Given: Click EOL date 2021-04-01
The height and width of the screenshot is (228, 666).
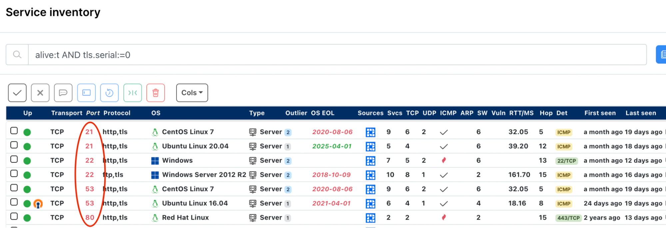Looking at the screenshot, I should click(332, 203).
